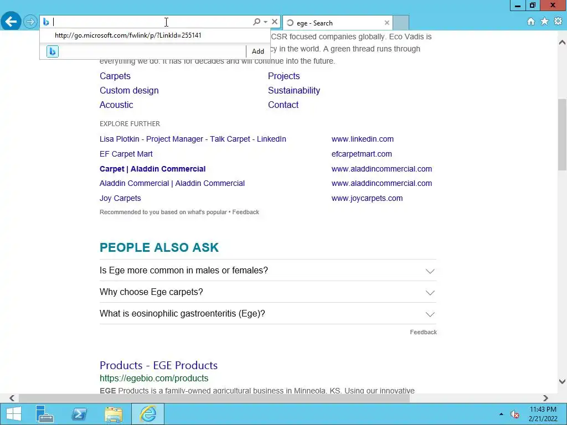Click the horizontal scrollbar right arrow
Viewport: 567px width, 425px height.
tap(545, 398)
